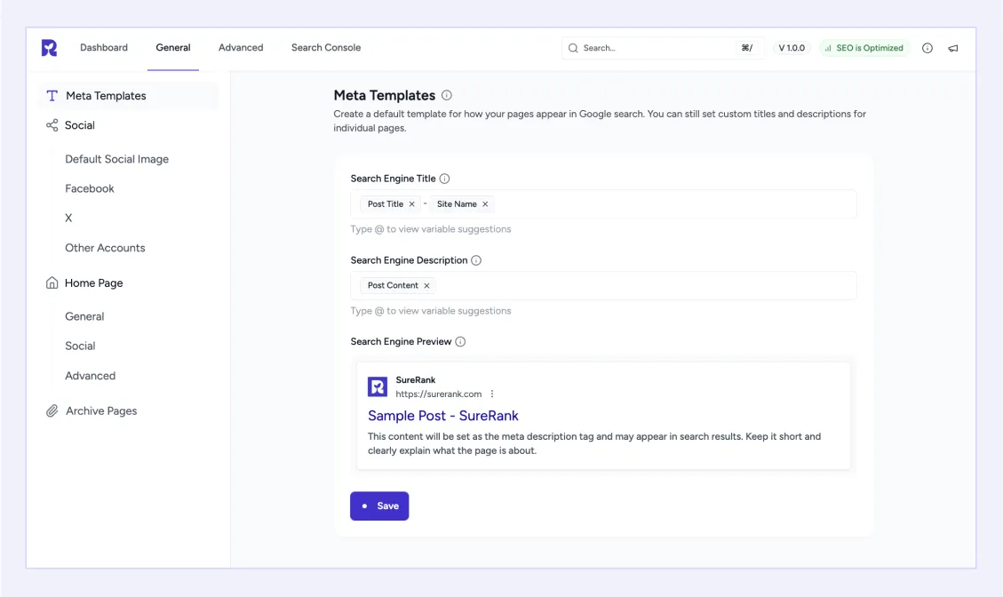
Task: Open Facebook social settings
Action: click(90, 188)
